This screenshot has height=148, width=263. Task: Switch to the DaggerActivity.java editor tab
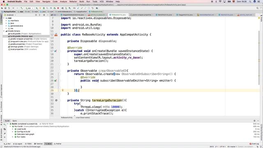185,15
